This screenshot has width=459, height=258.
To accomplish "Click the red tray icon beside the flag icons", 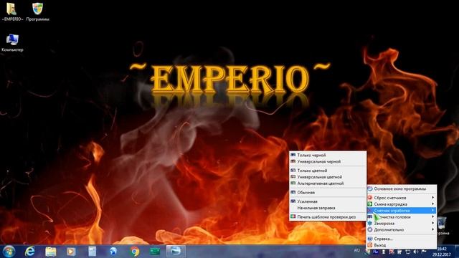I will [392, 252].
